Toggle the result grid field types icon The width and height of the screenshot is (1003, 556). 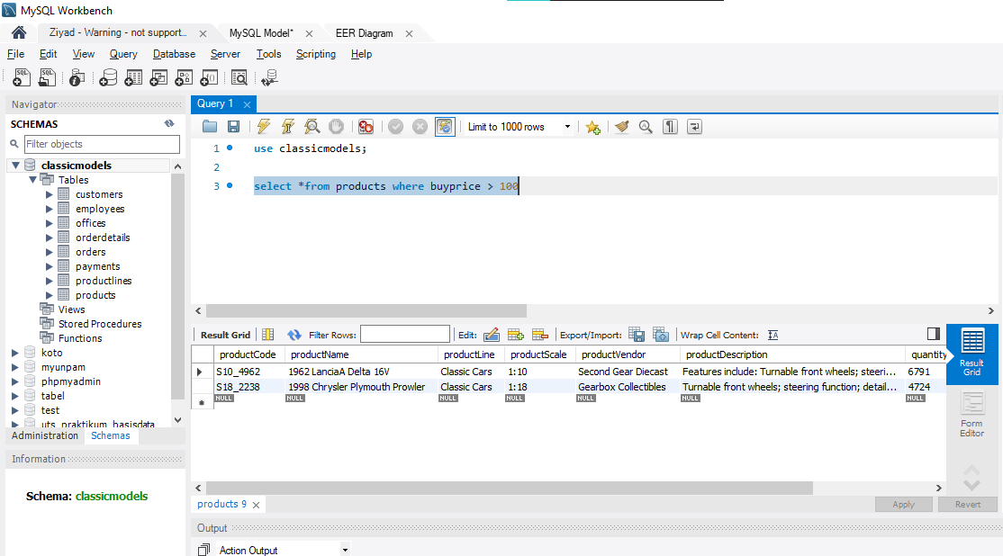tap(268, 335)
